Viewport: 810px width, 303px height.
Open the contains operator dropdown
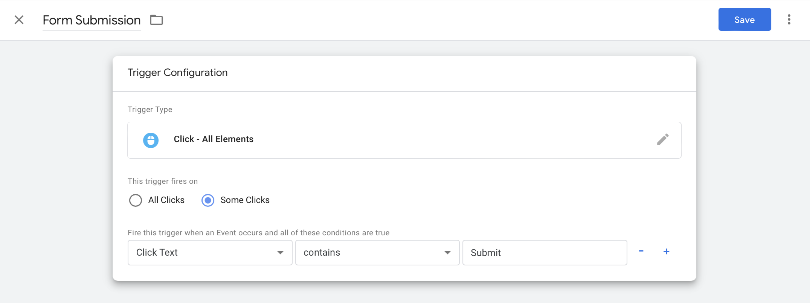pyautogui.click(x=377, y=252)
